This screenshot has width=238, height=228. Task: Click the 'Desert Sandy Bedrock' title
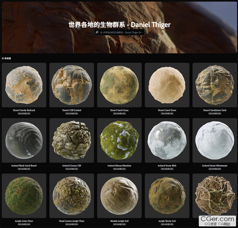pos(24,110)
